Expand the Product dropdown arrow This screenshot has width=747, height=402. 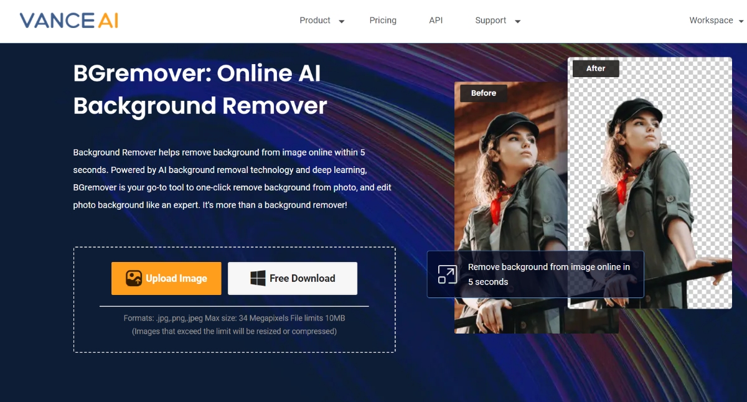click(x=341, y=21)
